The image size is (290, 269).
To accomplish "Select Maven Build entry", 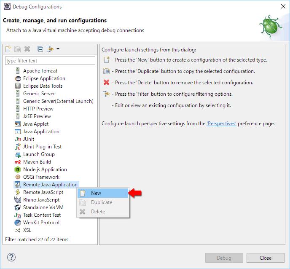I will coord(37,162).
